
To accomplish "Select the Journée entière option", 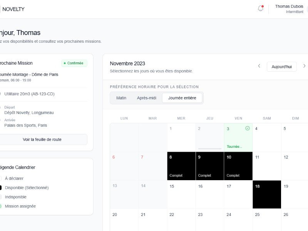I will pyautogui.click(x=182, y=98).
